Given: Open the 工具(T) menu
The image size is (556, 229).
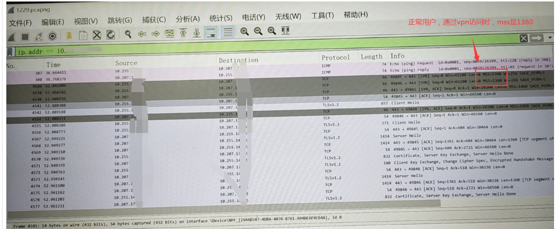Looking at the screenshot, I should 323,16.
